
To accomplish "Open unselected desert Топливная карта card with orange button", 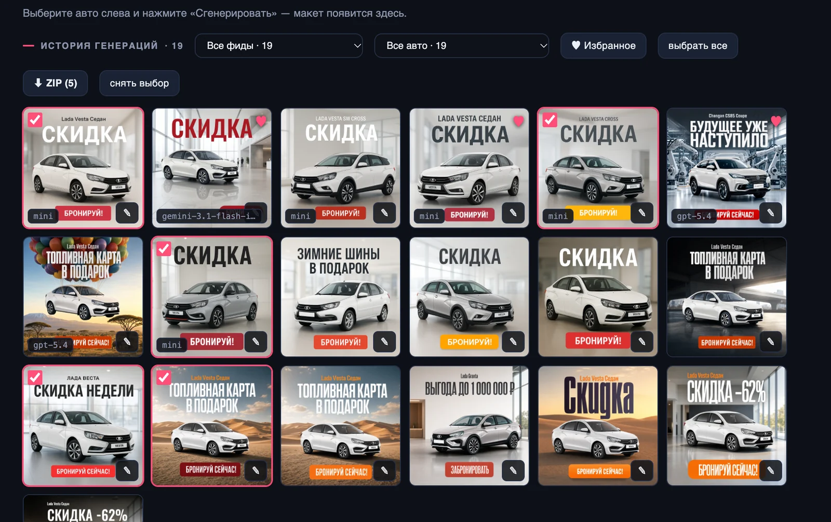I will (341, 426).
